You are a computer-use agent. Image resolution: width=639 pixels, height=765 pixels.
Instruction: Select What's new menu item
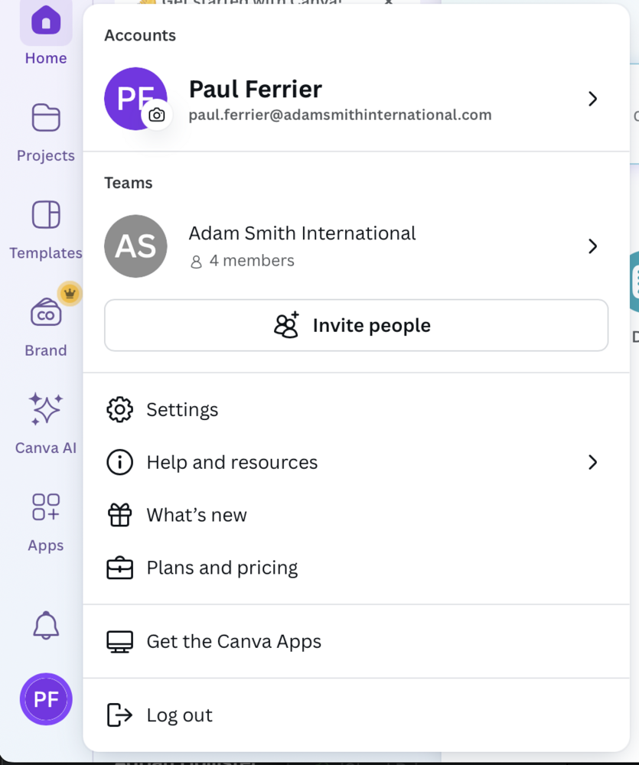click(x=197, y=516)
